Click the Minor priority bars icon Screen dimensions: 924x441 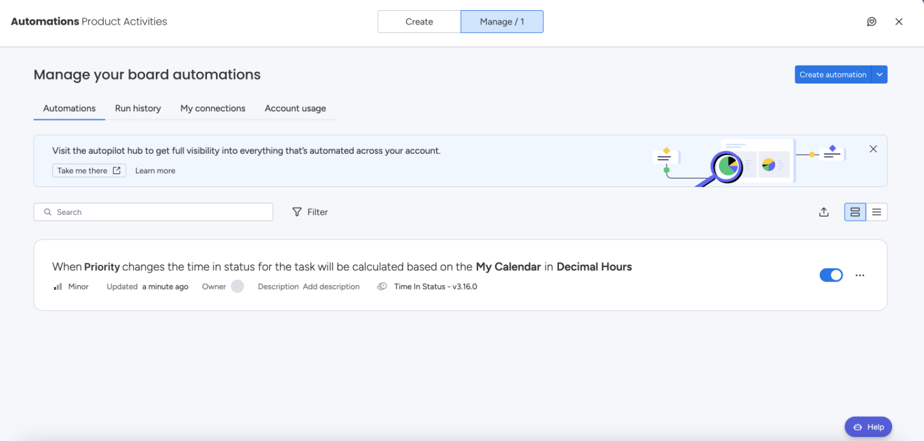coord(58,286)
